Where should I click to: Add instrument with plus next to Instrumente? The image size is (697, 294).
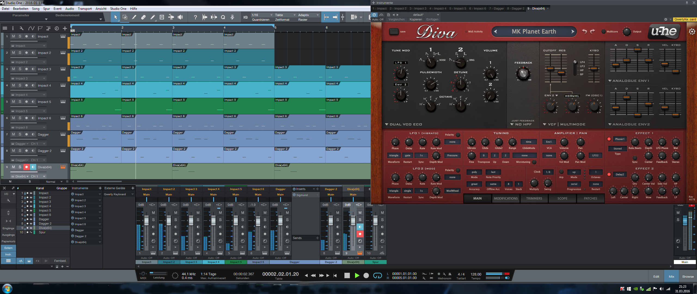point(100,188)
